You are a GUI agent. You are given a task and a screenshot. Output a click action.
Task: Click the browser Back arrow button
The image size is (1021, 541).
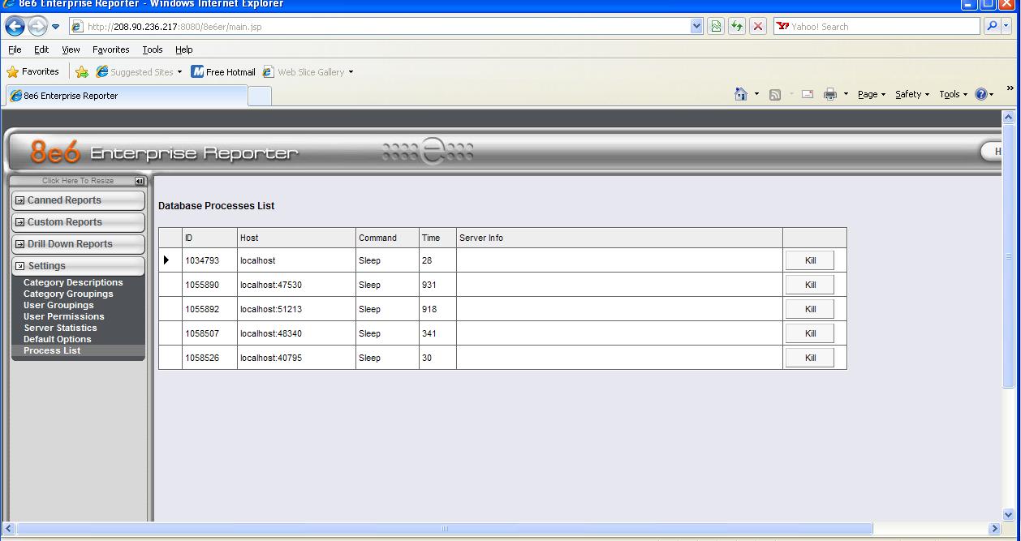pyautogui.click(x=15, y=27)
